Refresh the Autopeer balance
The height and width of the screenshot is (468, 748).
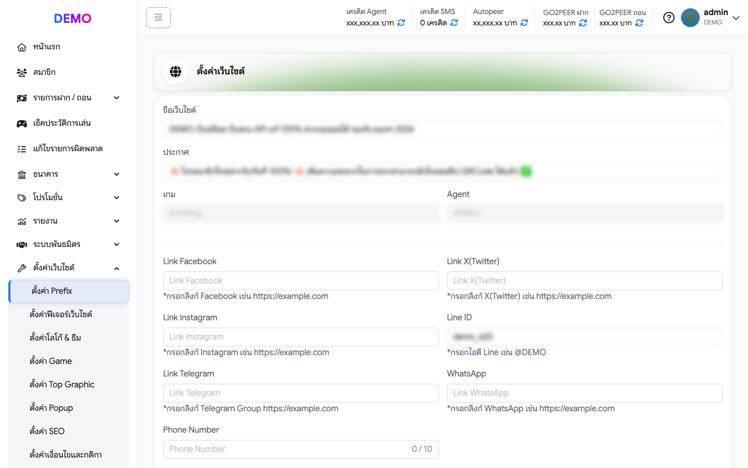pyautogui.click(x=524, y=23)
